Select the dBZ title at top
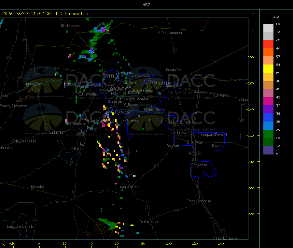Viewport: 293px width, 248px height. (x=146, y=5)
